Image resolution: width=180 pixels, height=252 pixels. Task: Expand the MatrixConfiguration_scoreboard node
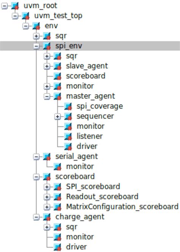point(47,207)
